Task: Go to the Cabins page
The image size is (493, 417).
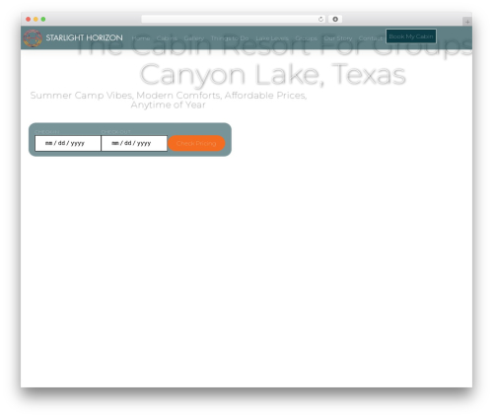Action: pos(167,38)
